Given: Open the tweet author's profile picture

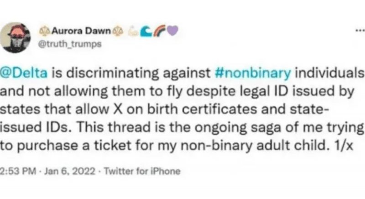Looking at the screenshot, I should point(15,38).
